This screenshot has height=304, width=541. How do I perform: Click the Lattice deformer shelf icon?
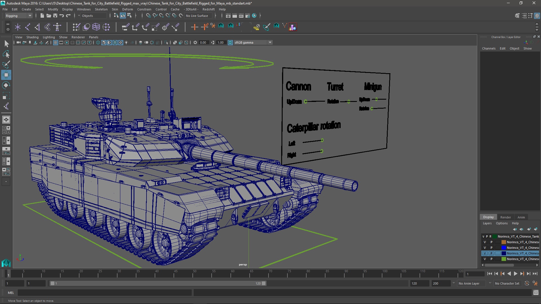(x=96, y=27)
